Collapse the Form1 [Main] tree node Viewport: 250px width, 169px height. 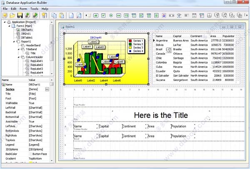(9, 26)
